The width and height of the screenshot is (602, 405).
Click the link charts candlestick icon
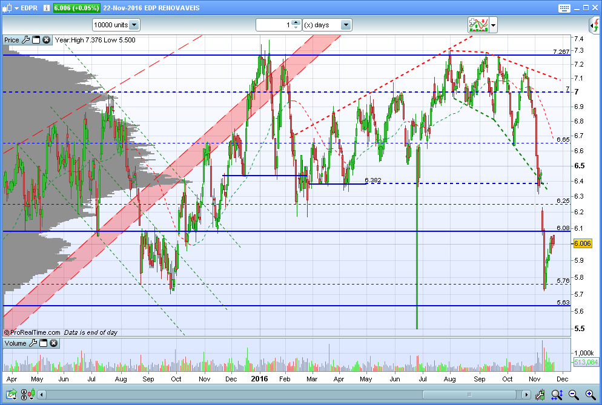click(x=28, y=394)
